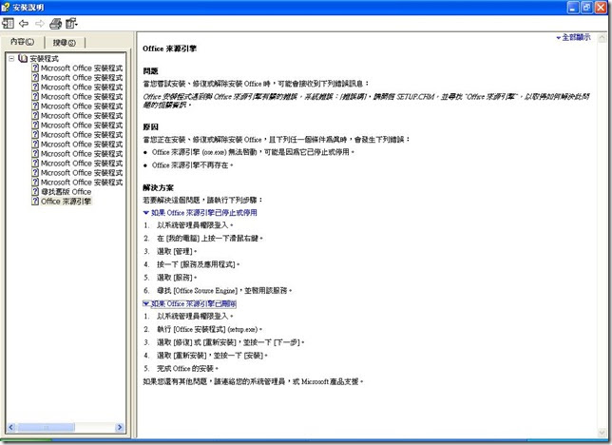Minimize the 安裝說明 window

[x=573, y=8]
